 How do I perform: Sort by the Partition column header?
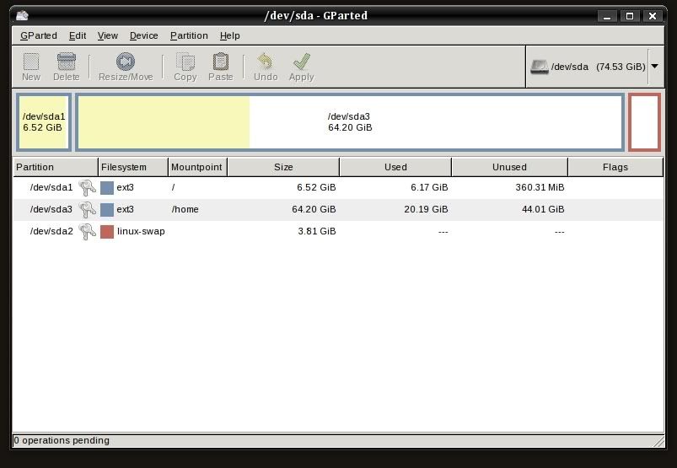click(56, 167)
